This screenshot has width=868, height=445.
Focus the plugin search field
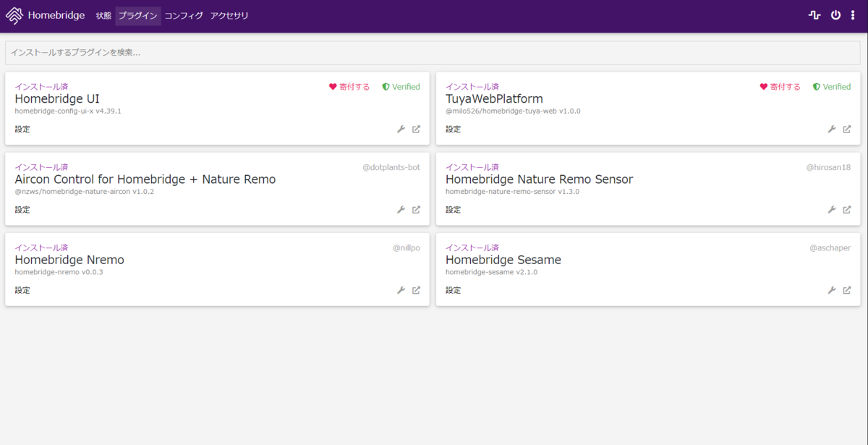pyautogui.click(x=434, y=53)
